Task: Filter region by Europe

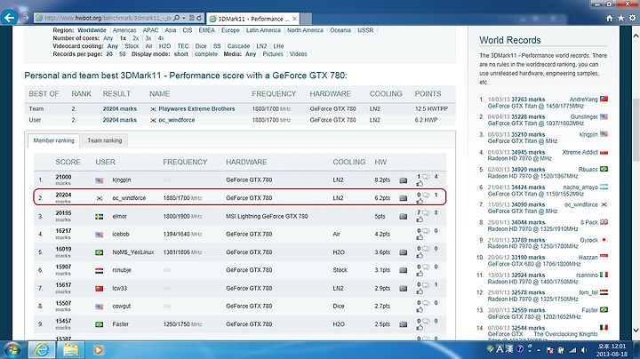Action: tap(230, 30)
